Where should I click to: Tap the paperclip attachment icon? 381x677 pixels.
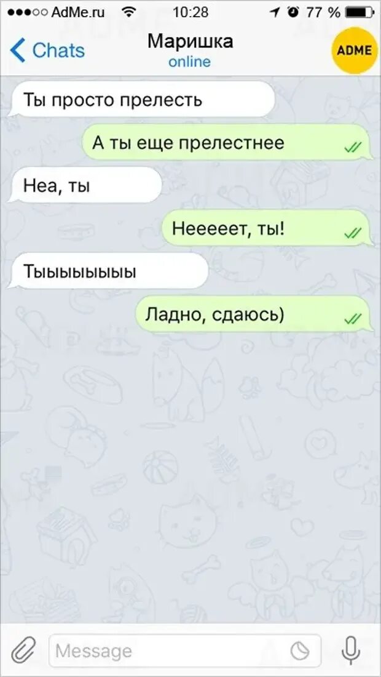click(19, 651)
